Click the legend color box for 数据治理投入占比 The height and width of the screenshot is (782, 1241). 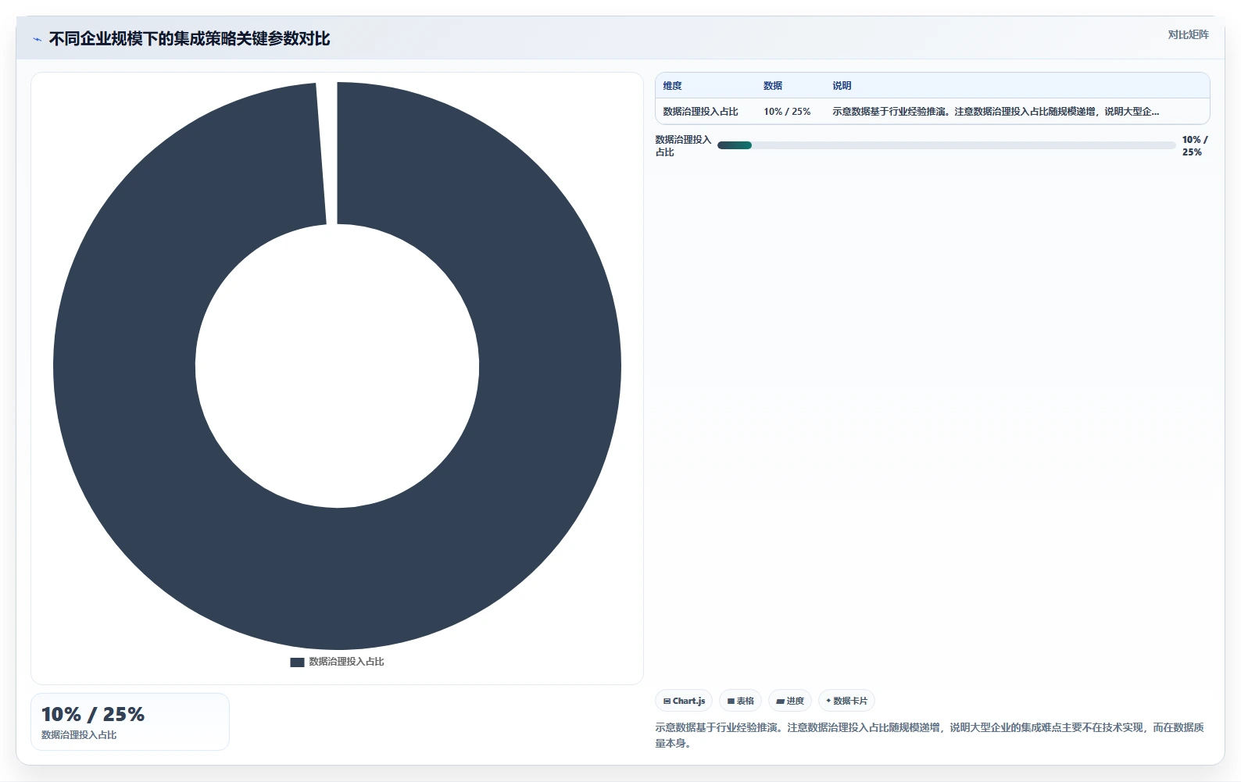pos(297,662)
